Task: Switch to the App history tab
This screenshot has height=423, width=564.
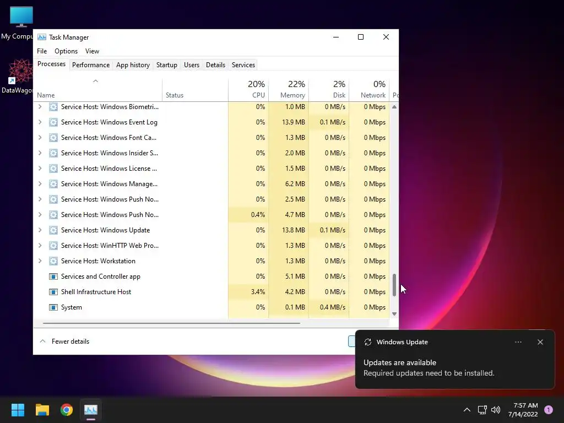Action: pos(133,65)
